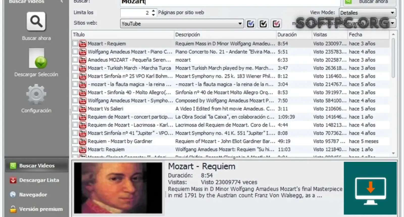Open the Versión premium tab

point(37,209)
